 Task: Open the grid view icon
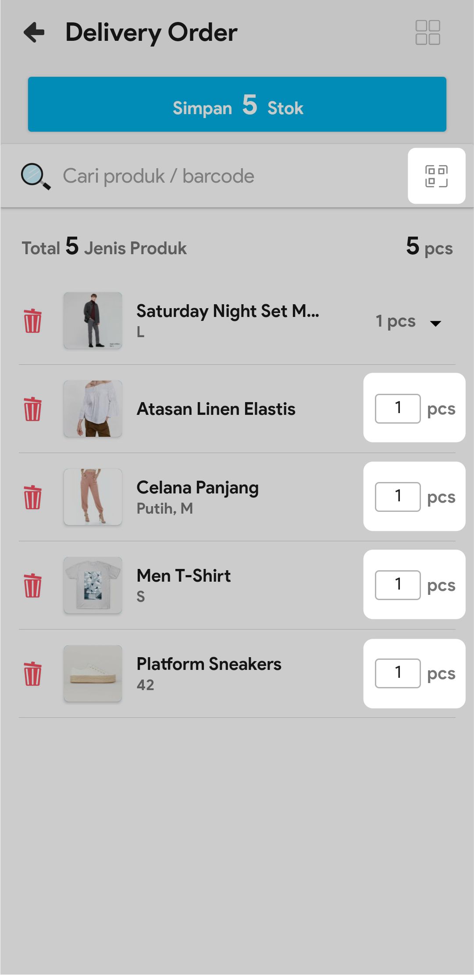pos(428,32)
